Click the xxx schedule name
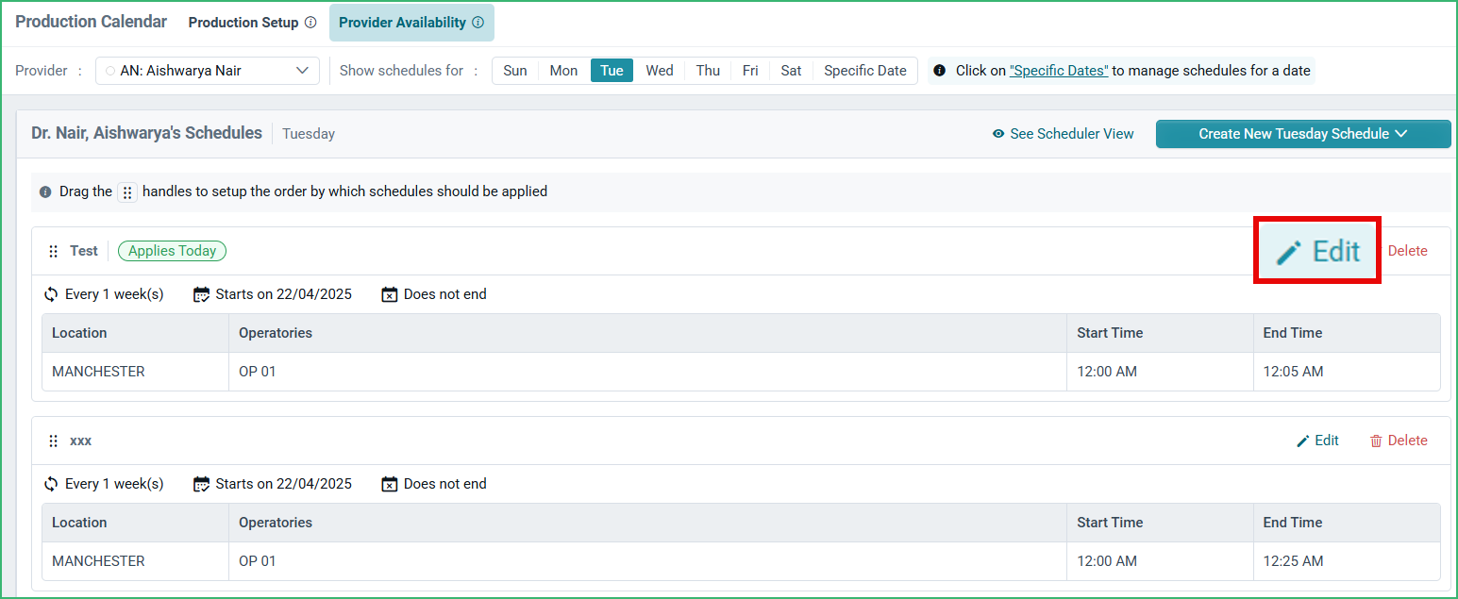The height and width of the screenshot is (599, 1458). point(81,441)
